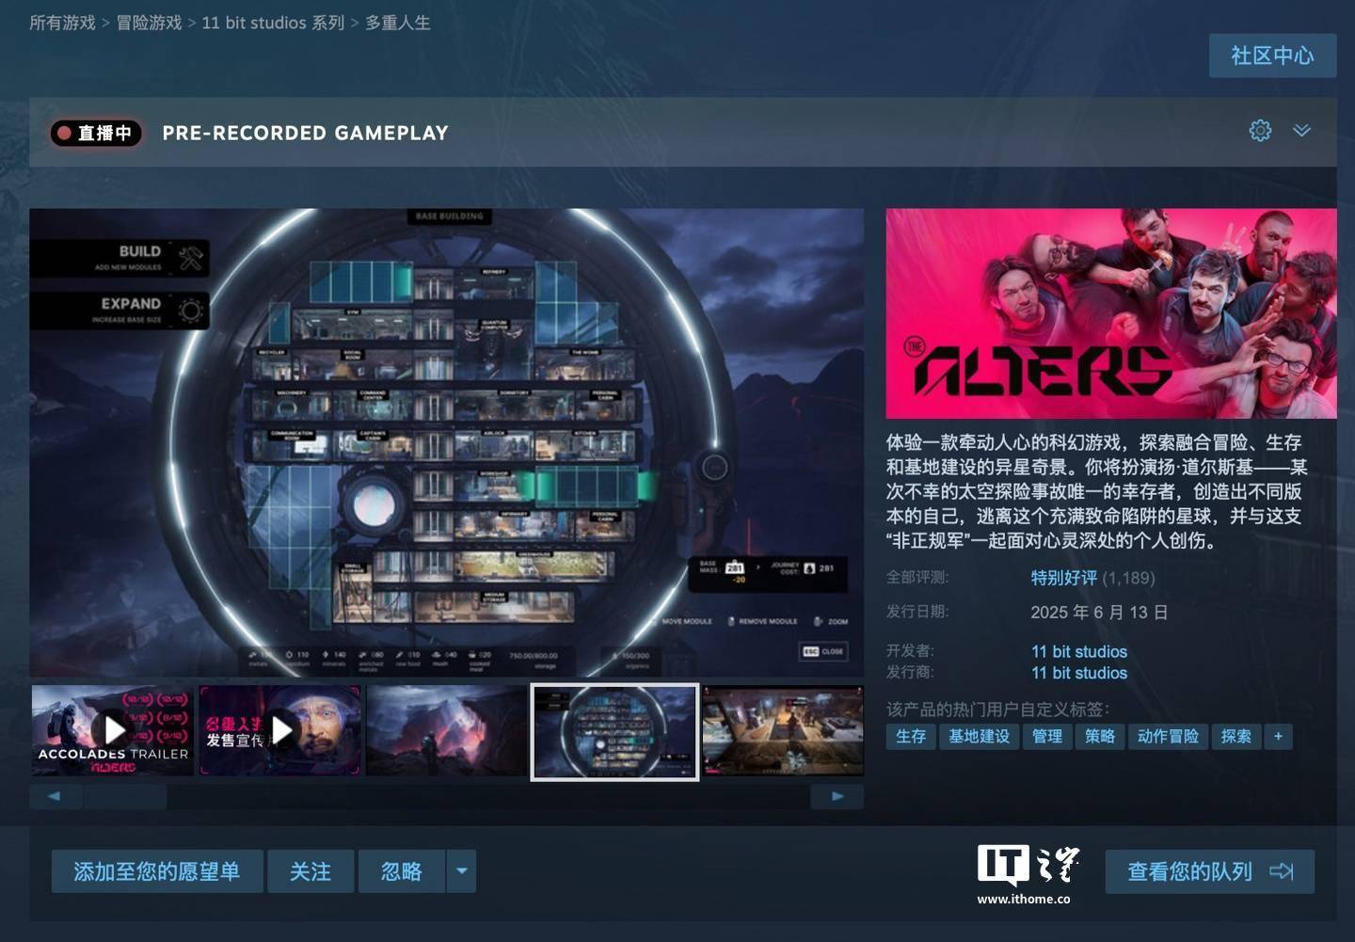Add a tag with plus button
The image size is (1355, 942).
pyautogui.click(x=1278, y=736)
